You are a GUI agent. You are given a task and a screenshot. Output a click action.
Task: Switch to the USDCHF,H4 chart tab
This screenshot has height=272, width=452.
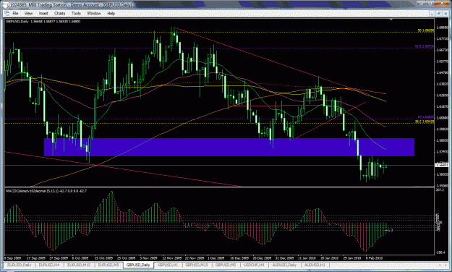(x=254, y=265)
